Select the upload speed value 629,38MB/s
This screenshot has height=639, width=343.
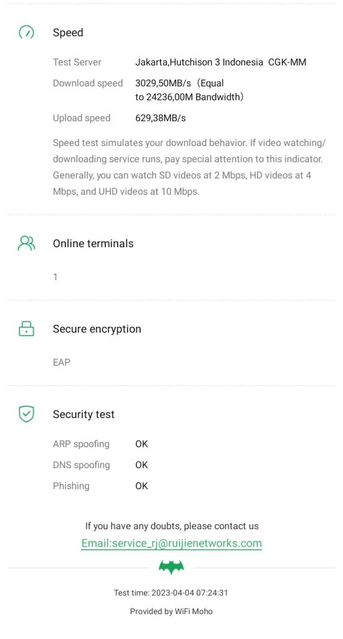(x=161, y=118)
